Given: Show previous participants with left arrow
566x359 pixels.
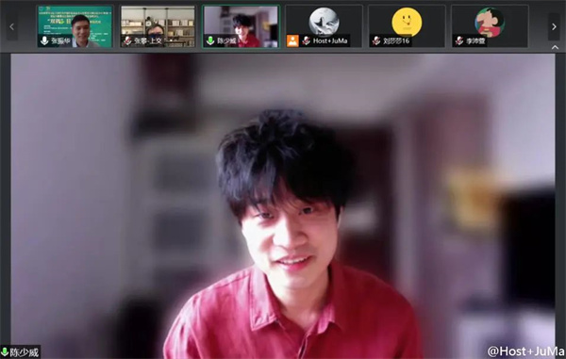Looking at the screenshot, I should [x=11, y=26].
